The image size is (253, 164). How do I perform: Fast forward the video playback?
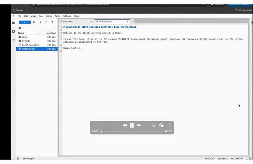[x=139, y=125]
